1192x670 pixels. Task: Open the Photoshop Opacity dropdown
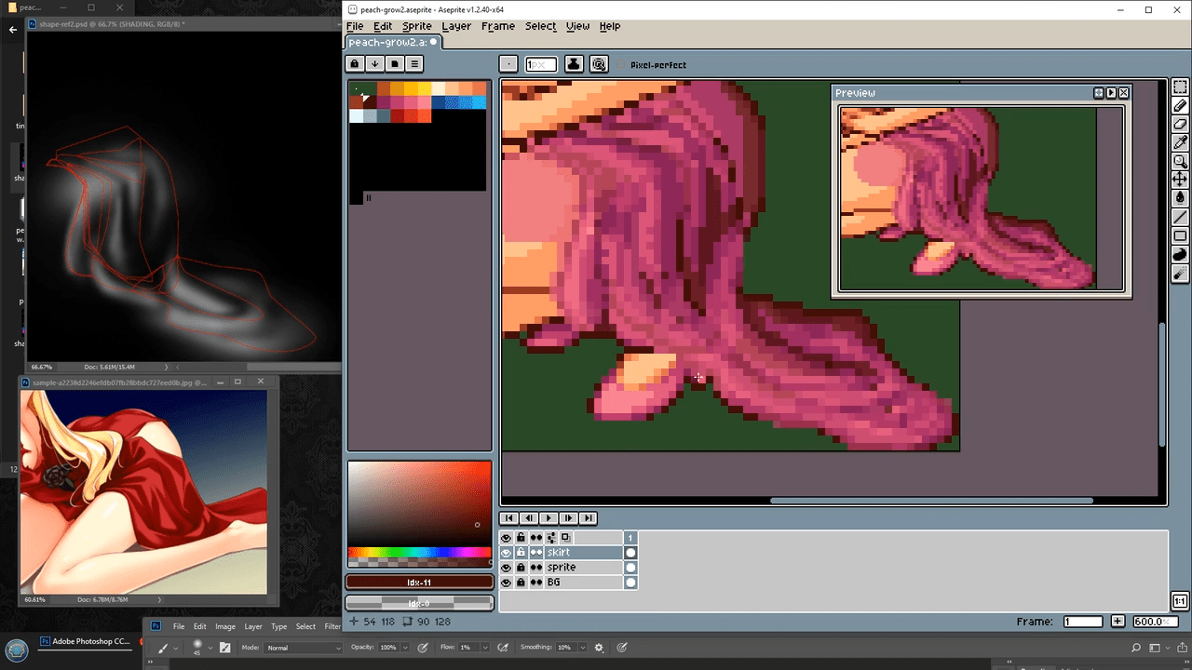(x=402, y=648)
